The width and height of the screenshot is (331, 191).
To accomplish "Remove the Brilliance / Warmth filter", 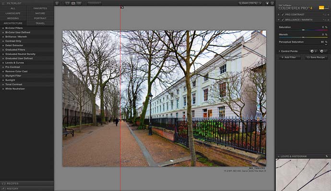I will click(x=328, y=20).
